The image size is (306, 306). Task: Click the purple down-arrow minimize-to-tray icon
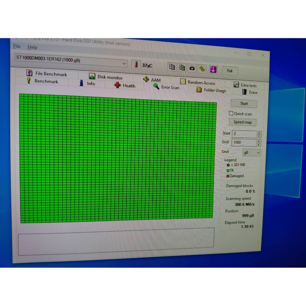pos(213,70)
